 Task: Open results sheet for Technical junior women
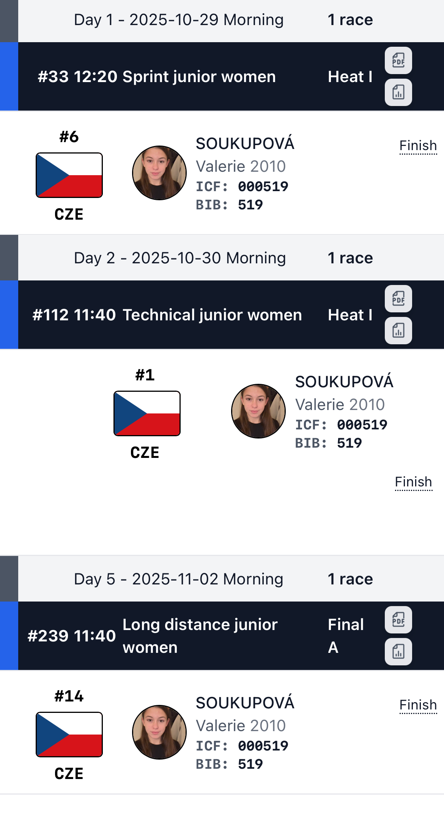[398, 331]
